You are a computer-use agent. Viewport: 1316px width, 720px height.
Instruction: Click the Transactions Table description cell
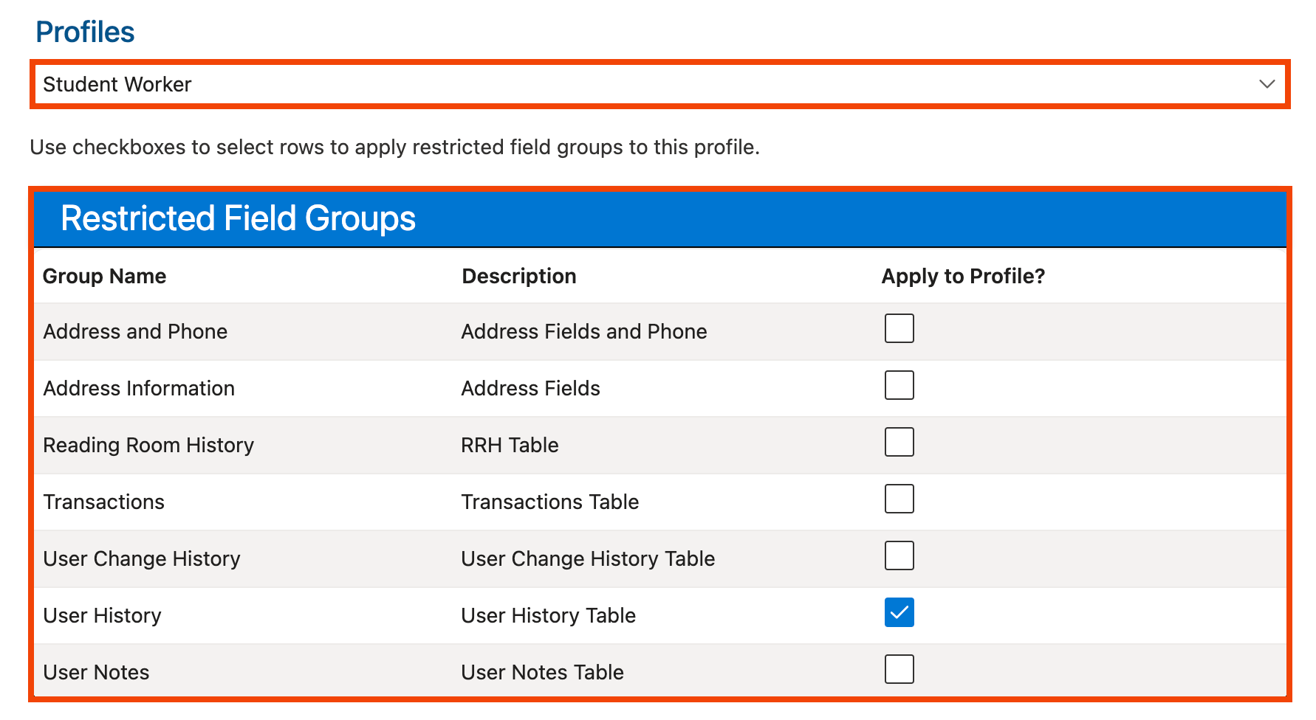point(549,502)
